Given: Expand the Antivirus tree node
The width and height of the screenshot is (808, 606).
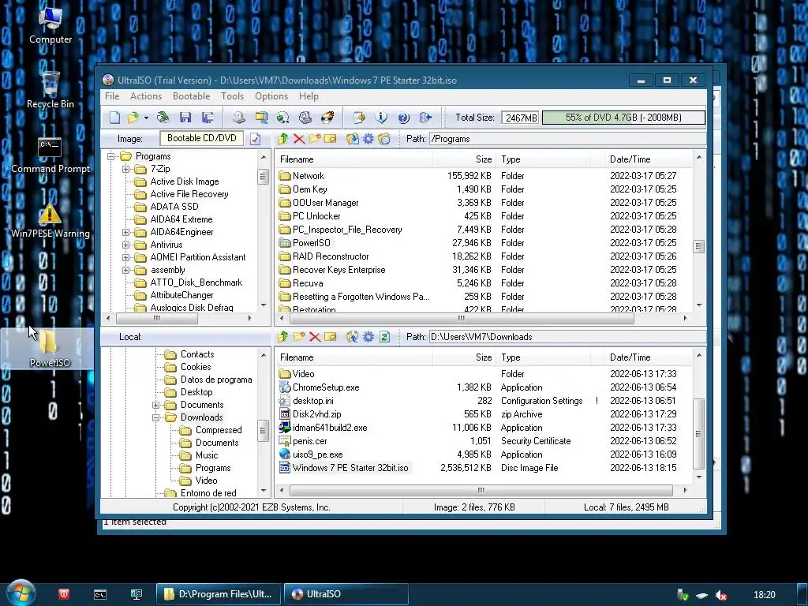Looking at the screenshot, I should tap(125, 245).
